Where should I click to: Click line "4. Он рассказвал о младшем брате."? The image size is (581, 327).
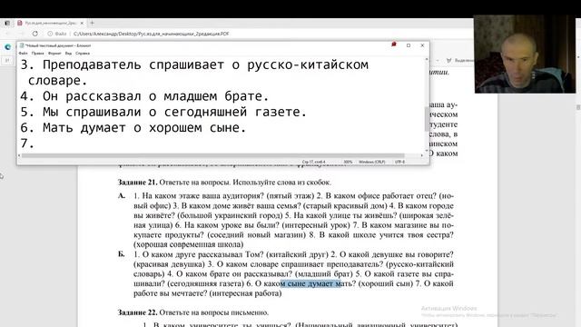coord(144,96)
